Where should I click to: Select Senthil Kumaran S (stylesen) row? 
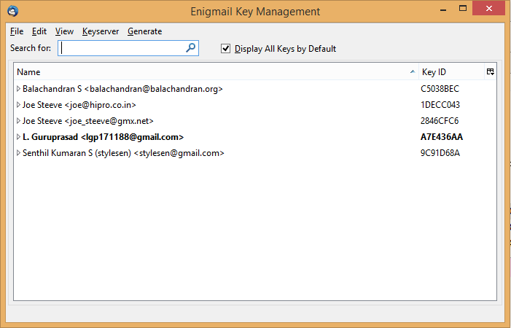click(x=255, y=153)
